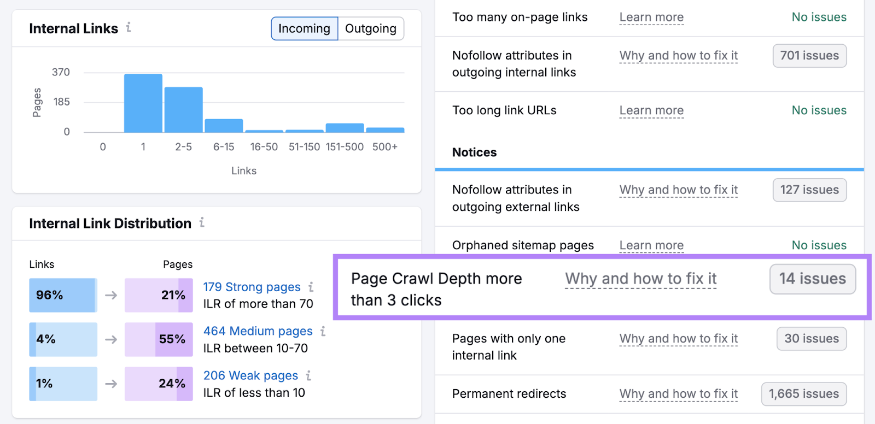
Task: Show 1,665 issues for permanent redirects
Action: (x=803, y=394)
